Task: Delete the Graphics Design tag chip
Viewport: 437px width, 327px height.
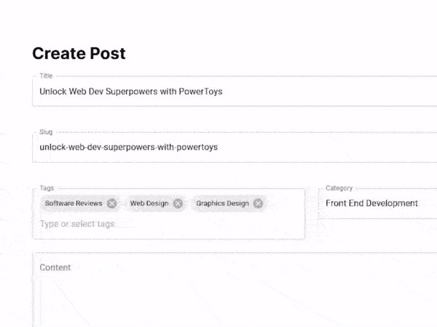Action: 259,203
